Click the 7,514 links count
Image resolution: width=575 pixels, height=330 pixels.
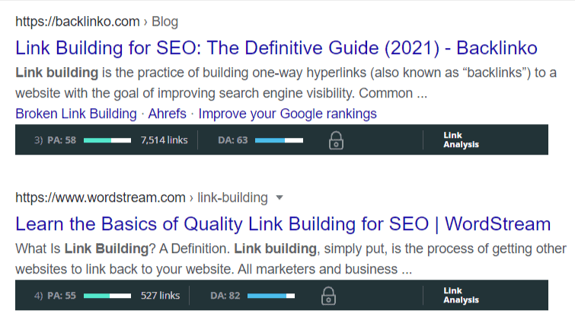pyautogui.click(x=165, y=140)
